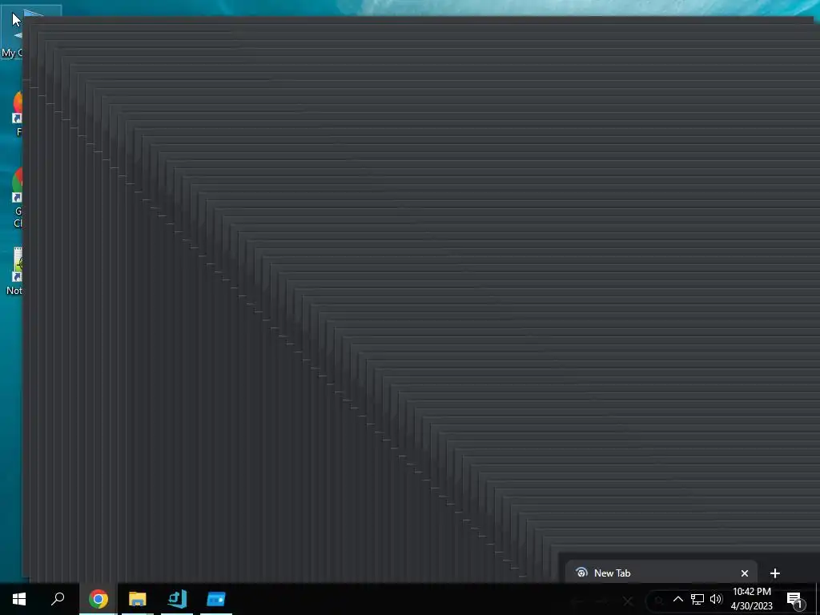
Task: Open File Explorer from taskbar
Action: [138, 599]
